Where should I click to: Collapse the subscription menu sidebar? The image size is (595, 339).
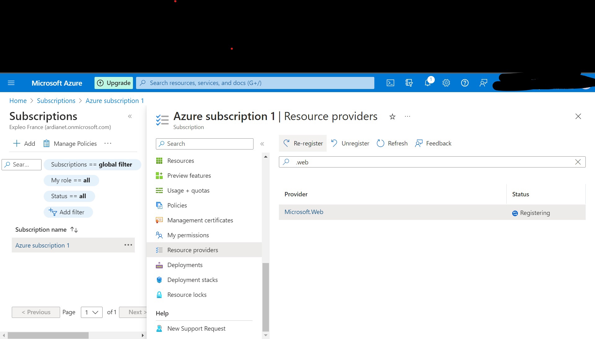(262, 144)
